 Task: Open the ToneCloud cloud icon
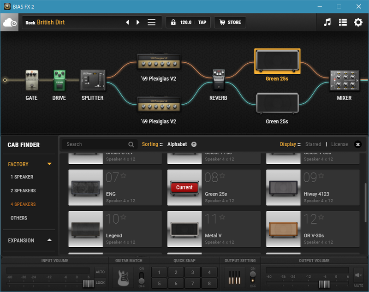pos(10,22)
